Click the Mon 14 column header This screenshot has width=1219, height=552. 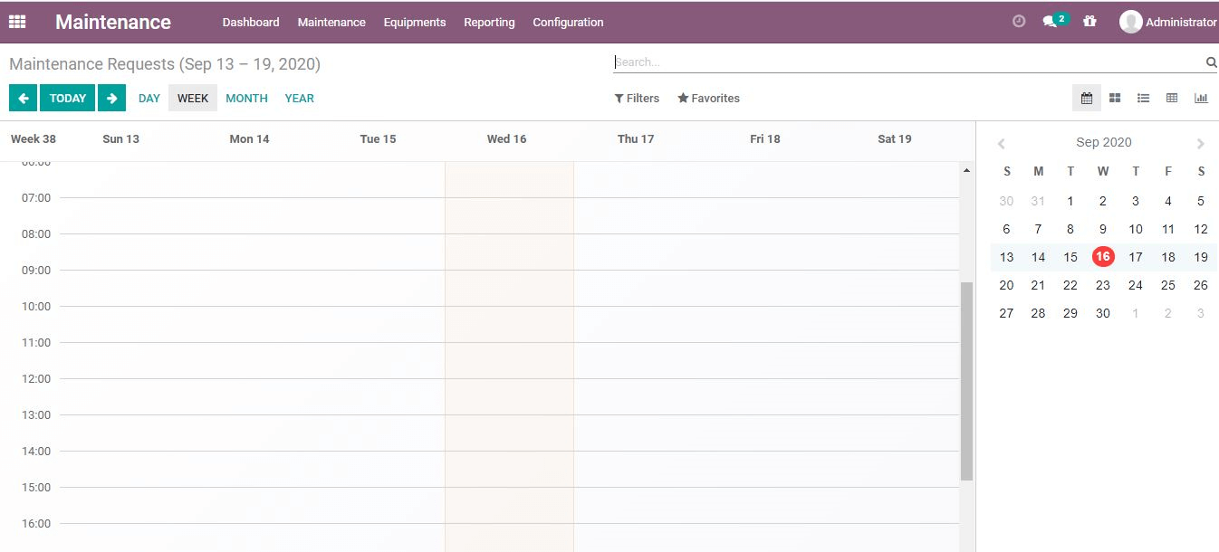tap(249, 138)
